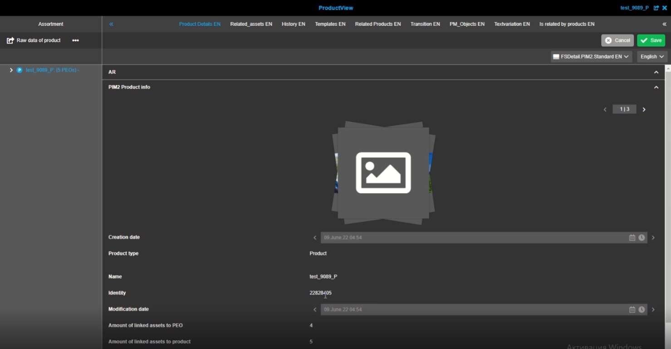This screenshot has width=671, height=349.
Task: Collapse the left Assortment panel with double chevron
Action: coord(111,24)
